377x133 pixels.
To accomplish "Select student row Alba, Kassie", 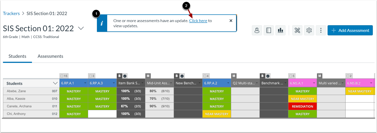I will tap(31, 99).
